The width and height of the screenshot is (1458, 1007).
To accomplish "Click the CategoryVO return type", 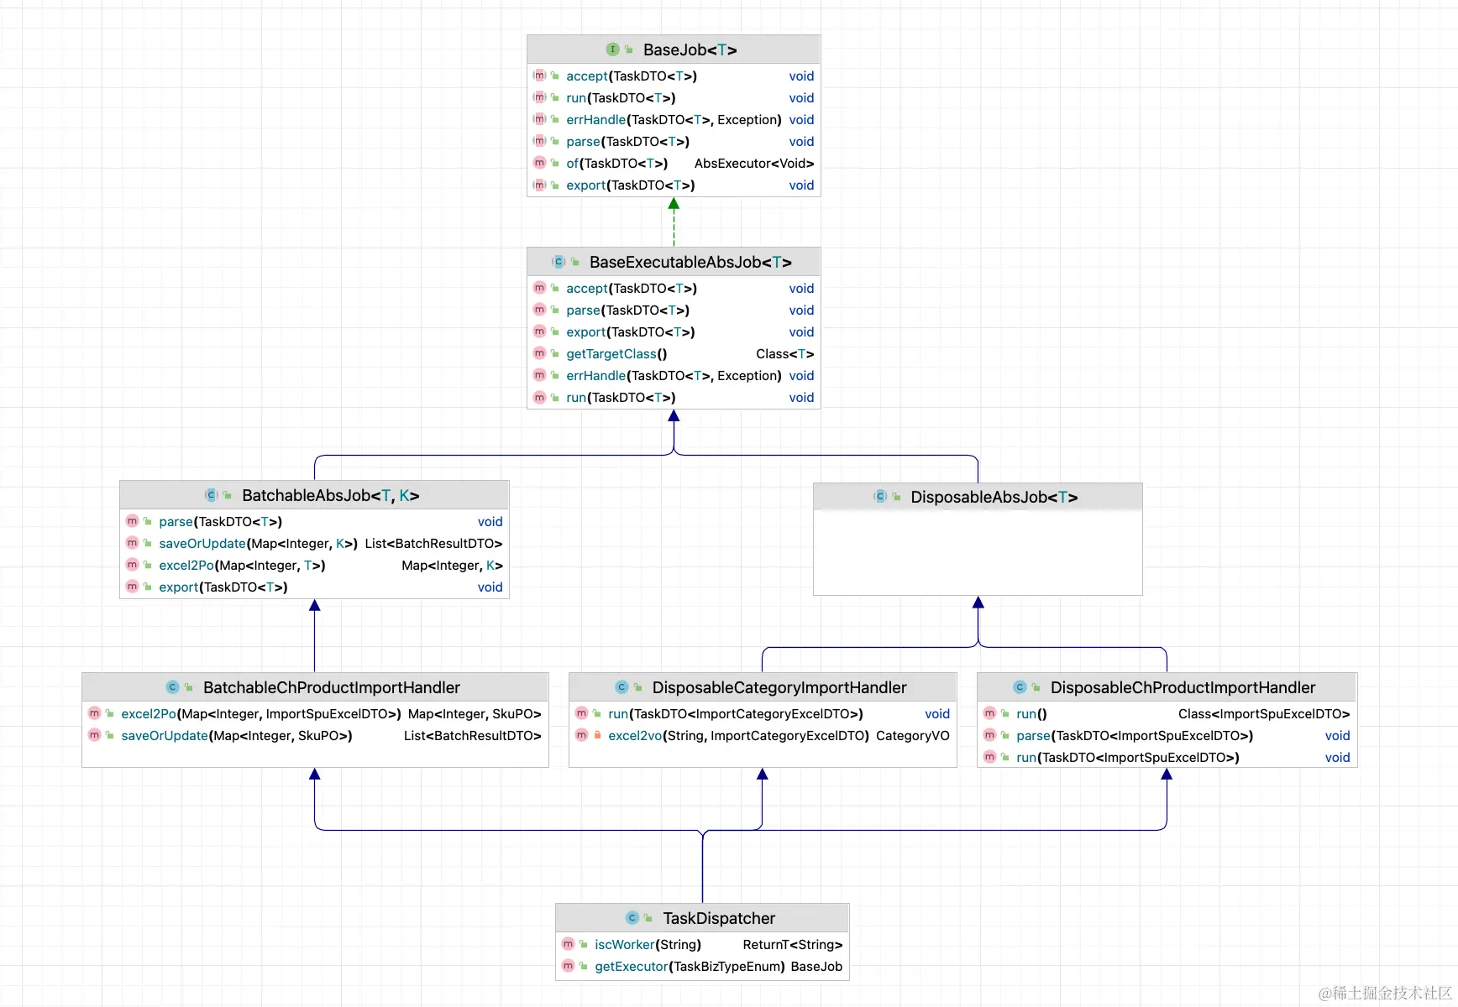I will click(x=913, y=735).
